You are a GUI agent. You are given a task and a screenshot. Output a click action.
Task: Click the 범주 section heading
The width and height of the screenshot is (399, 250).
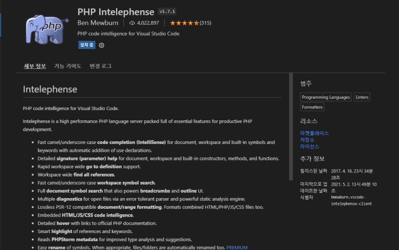(306, 83)
